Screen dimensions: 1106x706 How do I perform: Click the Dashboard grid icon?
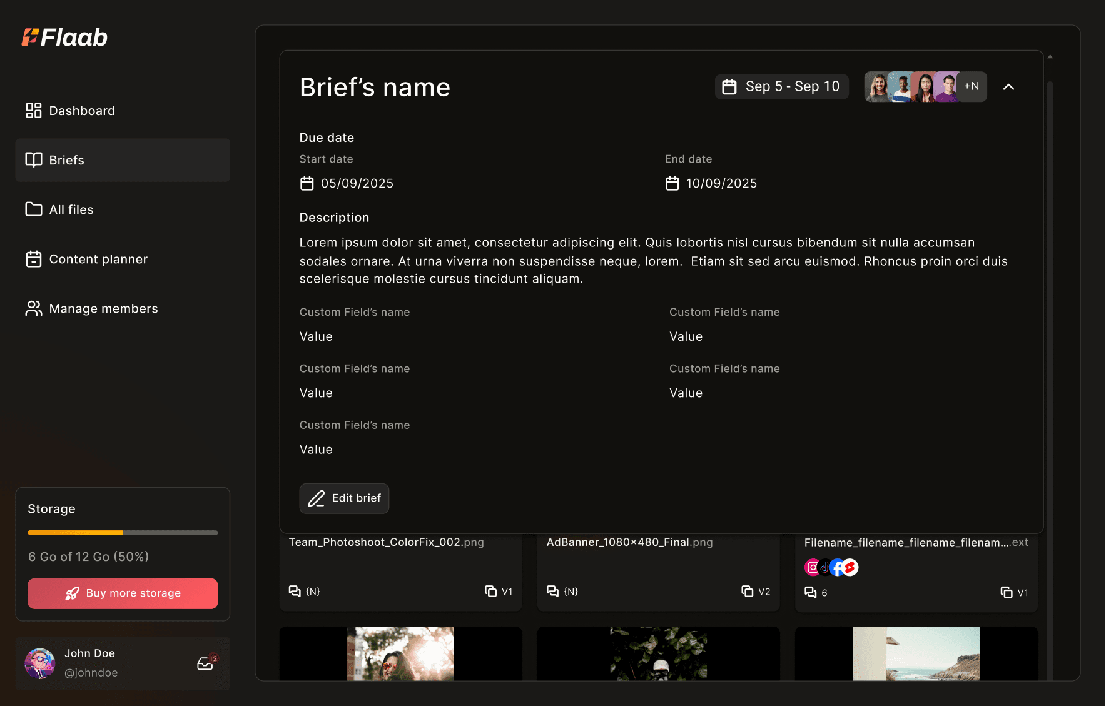[34, 111]
